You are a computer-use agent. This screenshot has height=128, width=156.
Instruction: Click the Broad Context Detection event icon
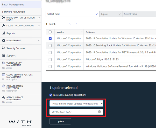tap(4, 18)
